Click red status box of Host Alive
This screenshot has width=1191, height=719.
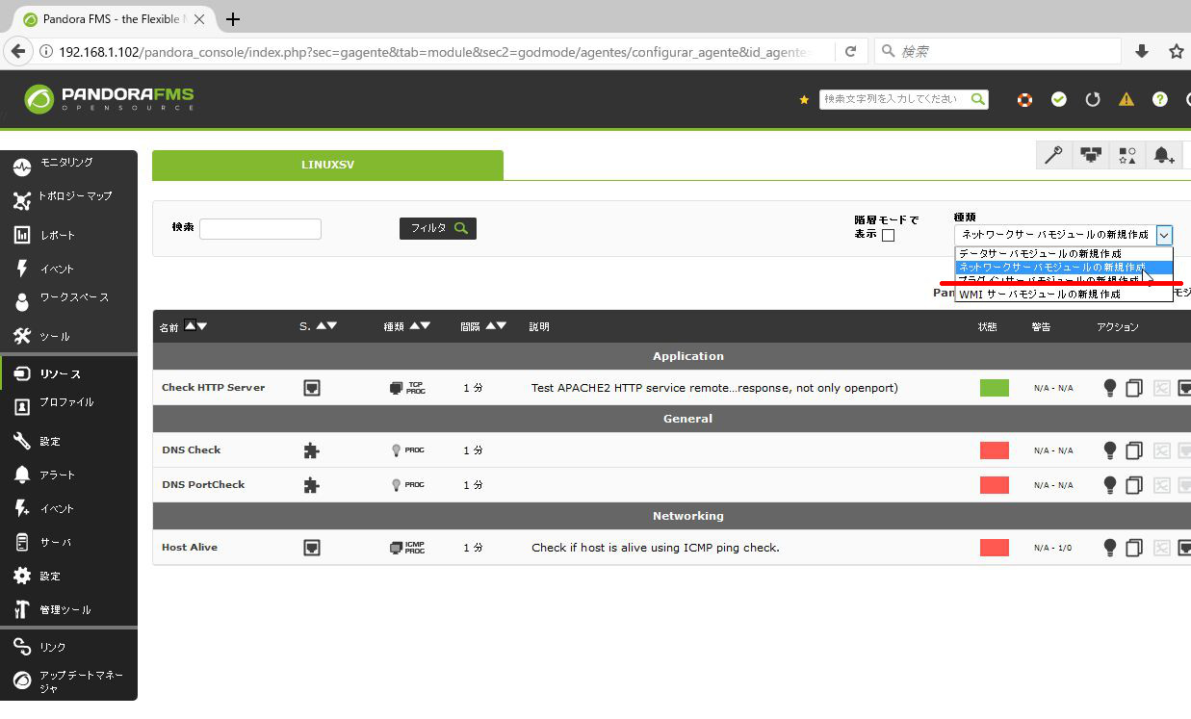995,548
